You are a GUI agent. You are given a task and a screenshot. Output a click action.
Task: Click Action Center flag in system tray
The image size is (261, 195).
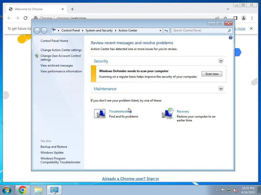(x=223, y=190)
